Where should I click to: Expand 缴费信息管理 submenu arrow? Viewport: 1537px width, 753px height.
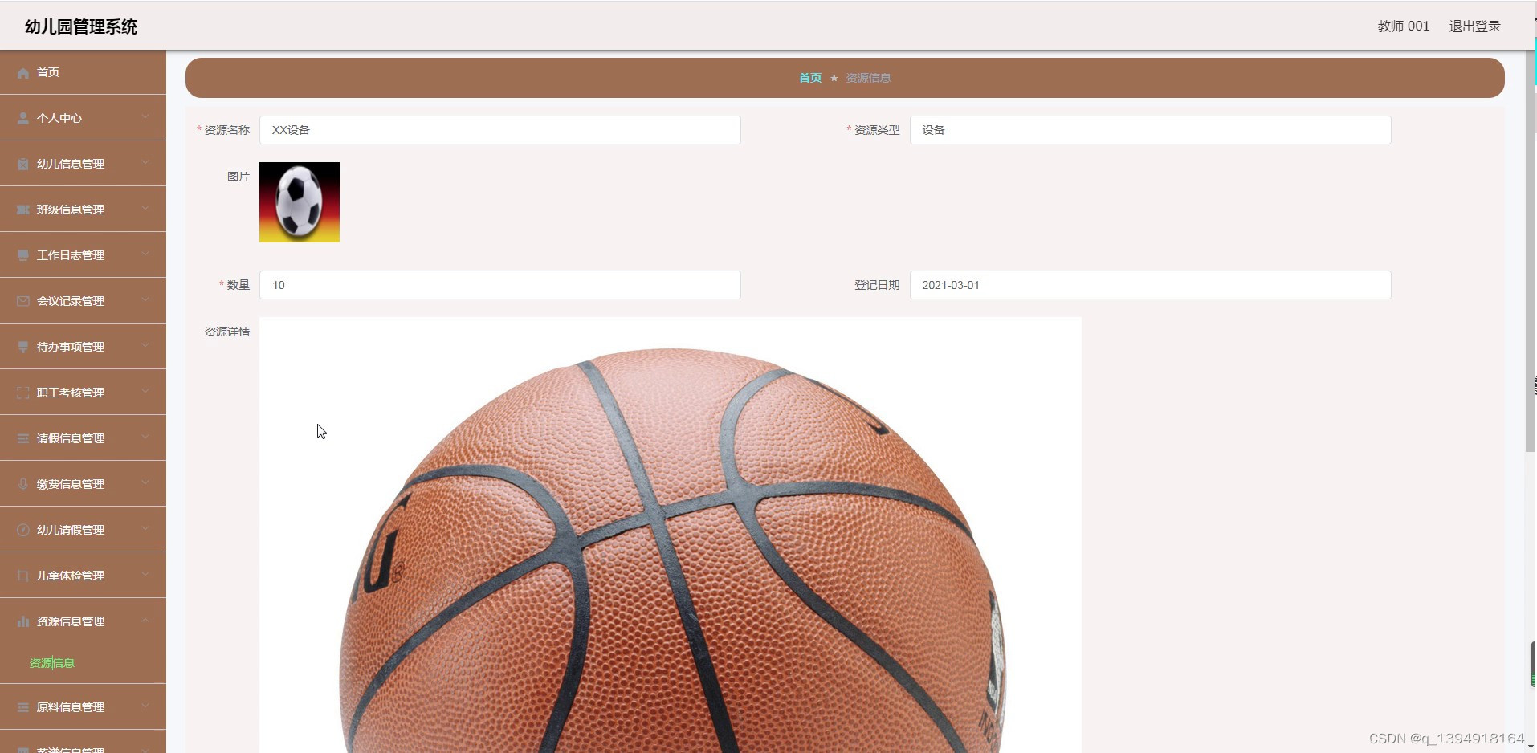(x=145, y=483)
